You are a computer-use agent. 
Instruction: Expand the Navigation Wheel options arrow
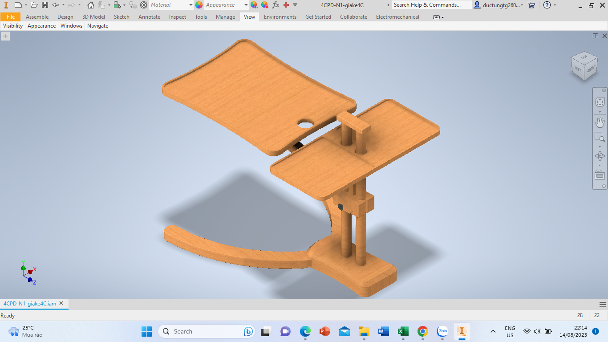[x=600, y=112]
